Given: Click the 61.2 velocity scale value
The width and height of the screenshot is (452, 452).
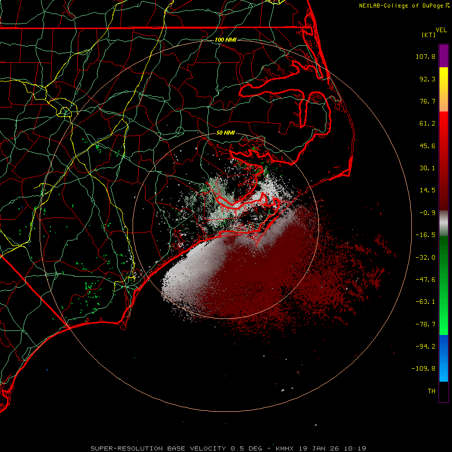Looking at the screenshot, I should (x=427, y=124).
